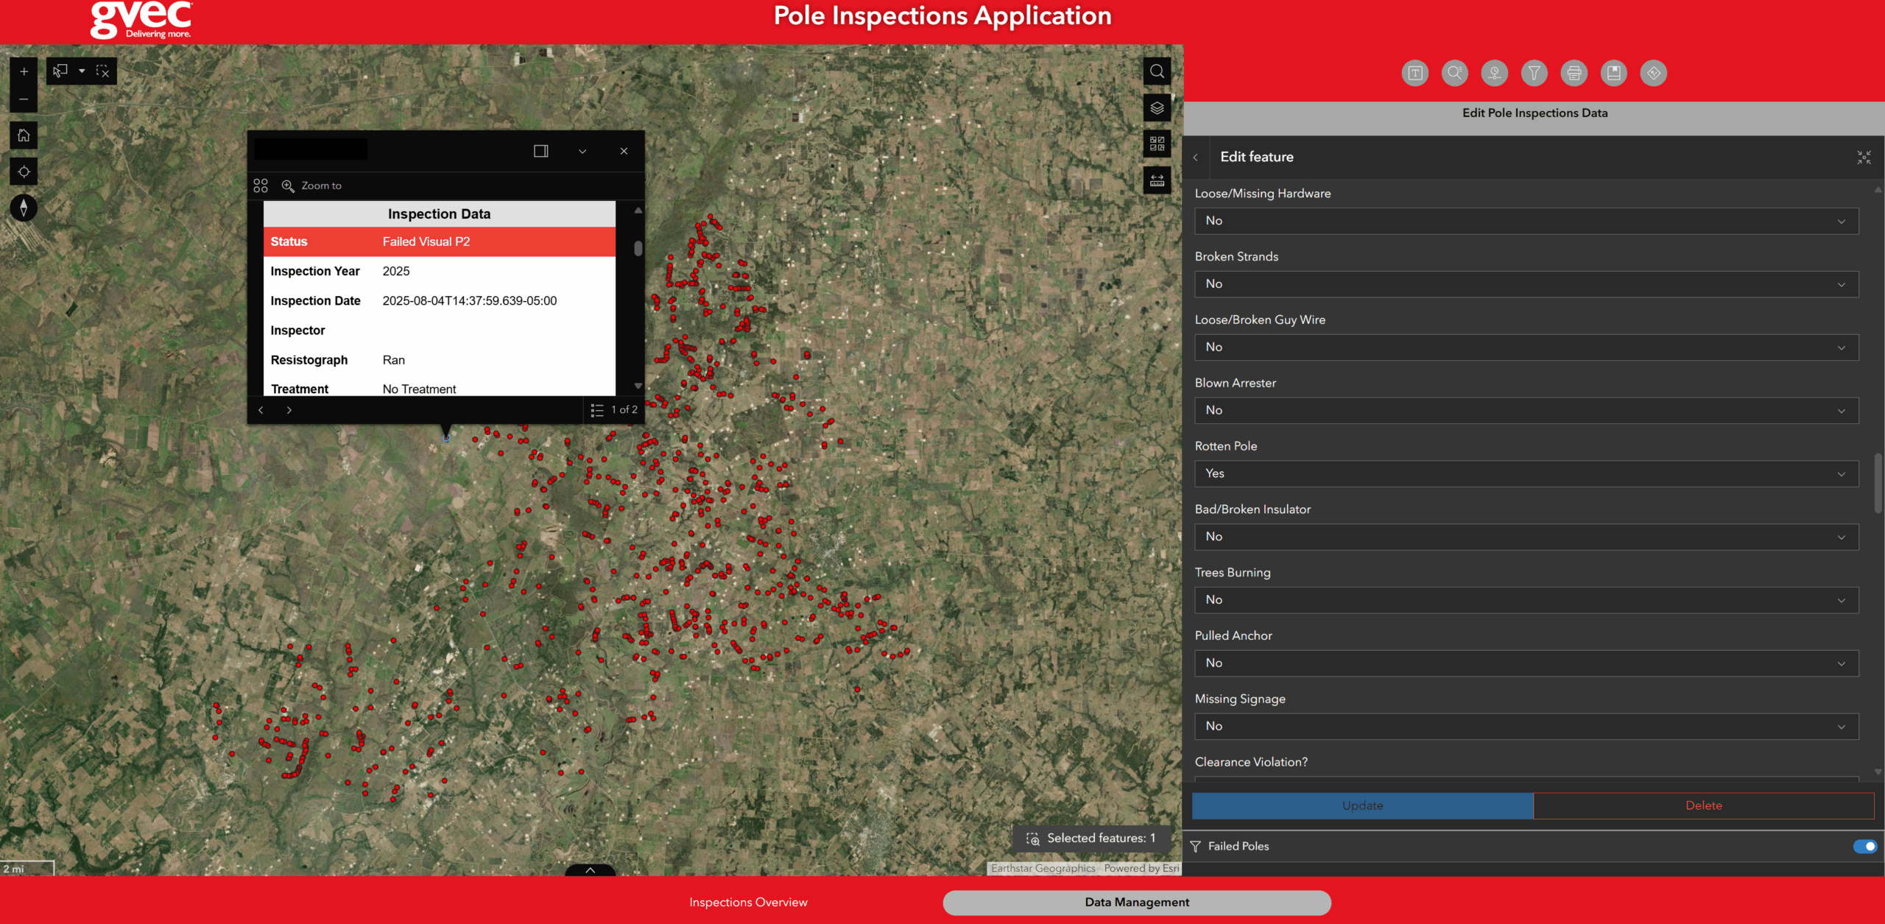Click the find my location icon

pyautogui.click(x=24, y=172)
